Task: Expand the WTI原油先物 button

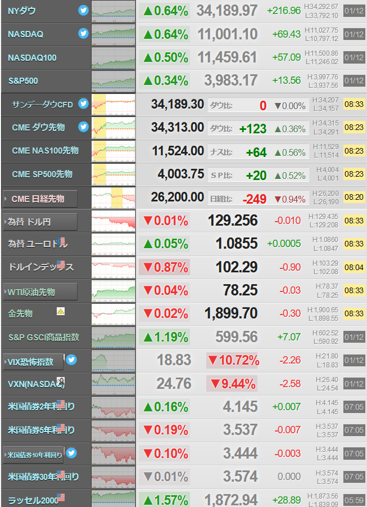Action: pyautogui.click(x=40, y=292)
